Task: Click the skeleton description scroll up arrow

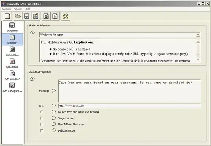Action: 198,41
